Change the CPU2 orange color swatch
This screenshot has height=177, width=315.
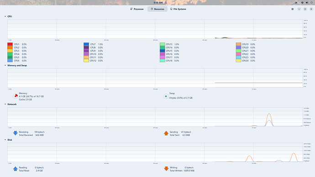pos(10,47)
